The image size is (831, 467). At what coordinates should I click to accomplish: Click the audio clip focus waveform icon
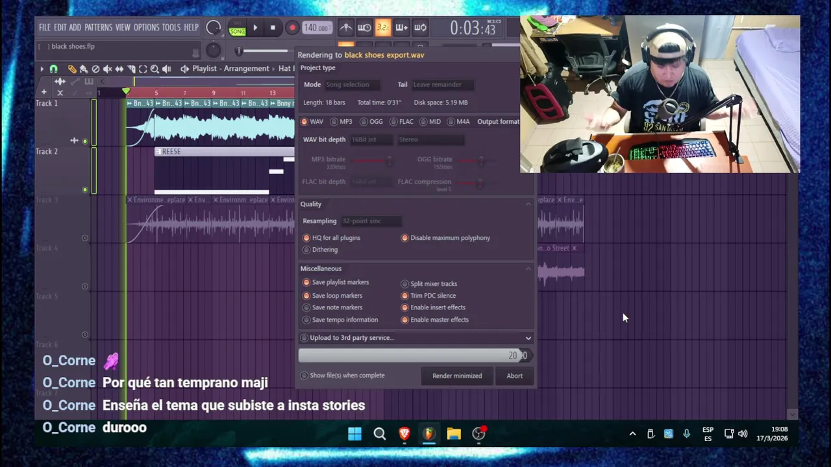pos(60,82)
